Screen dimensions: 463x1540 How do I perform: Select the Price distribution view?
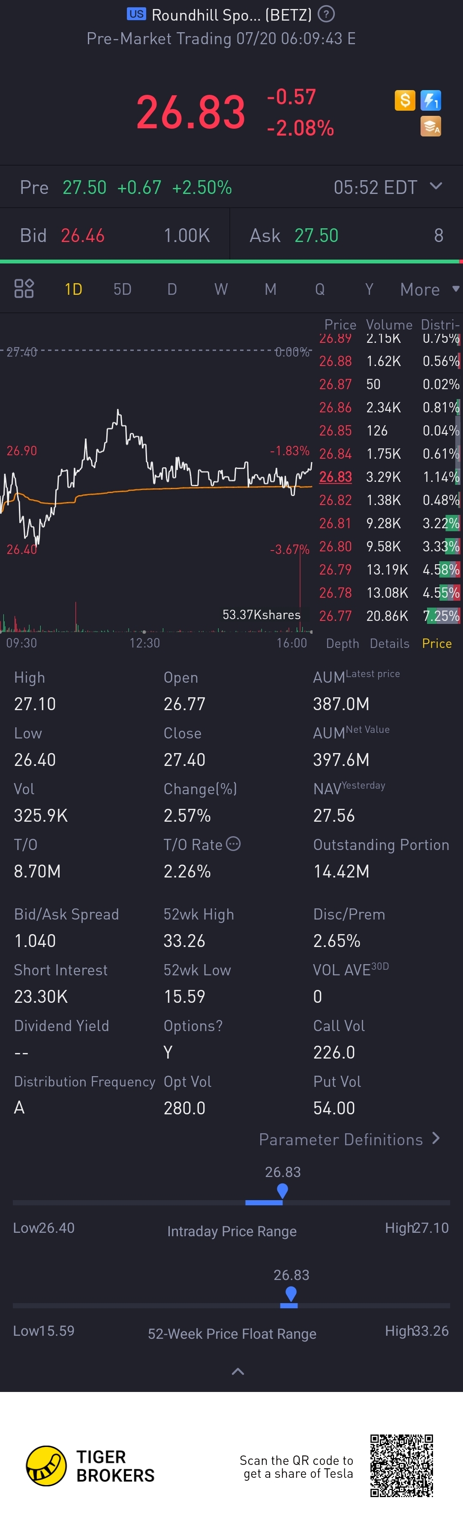pyautogui.click(x=437, y=643)
